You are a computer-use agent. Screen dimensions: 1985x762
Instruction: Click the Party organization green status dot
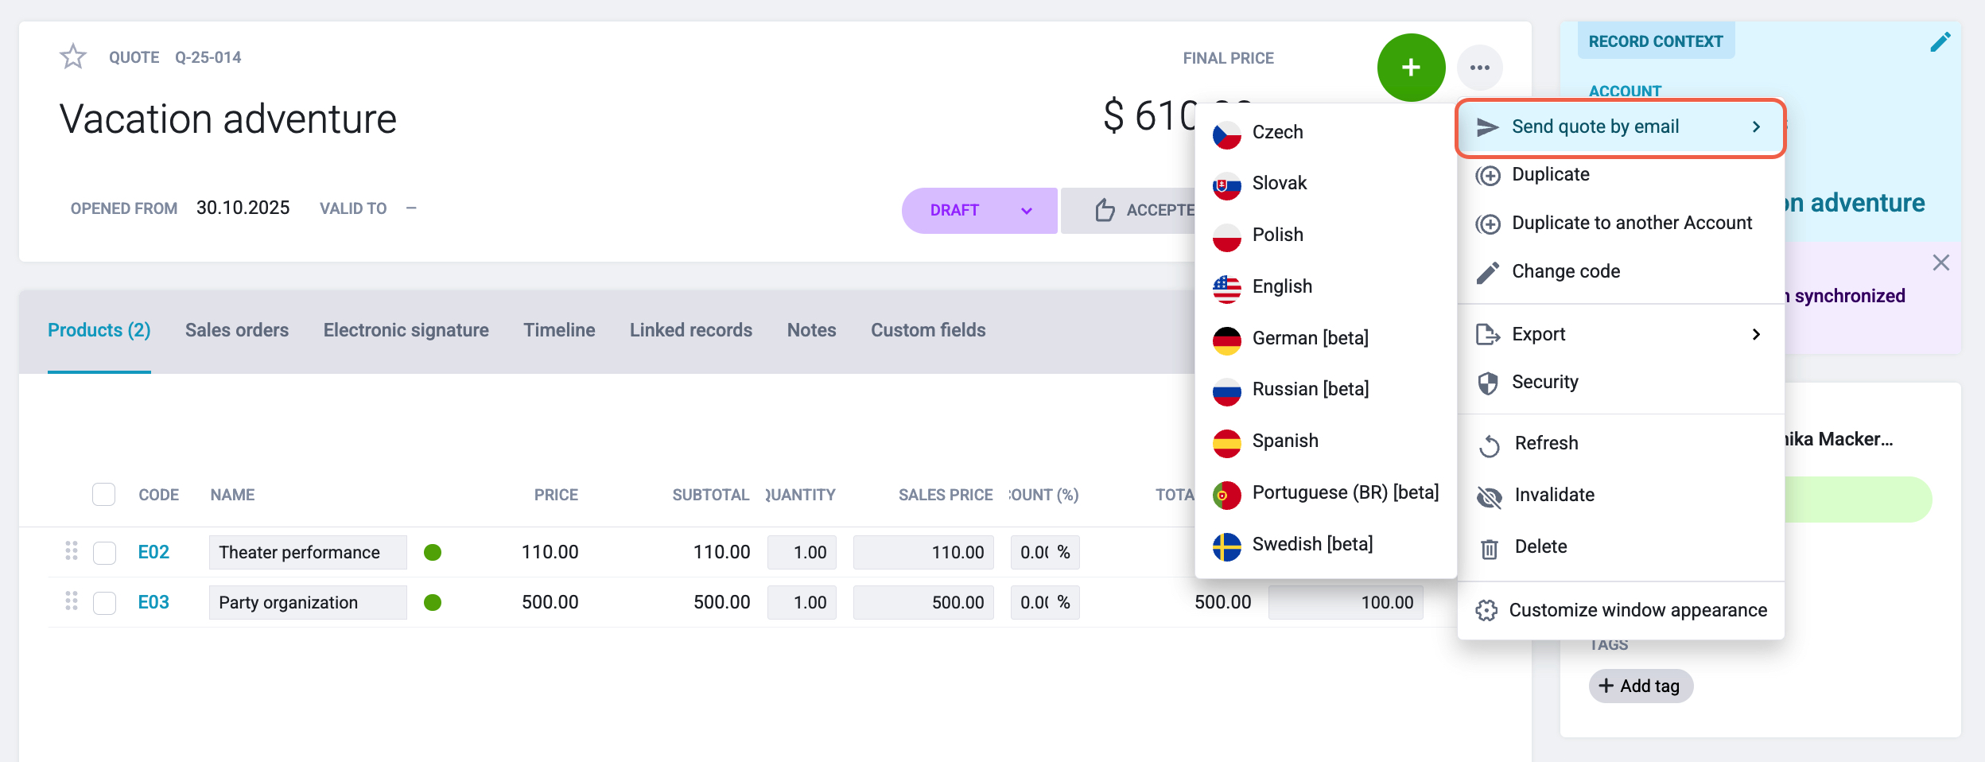pyautogui.click(x=433, y=603)
